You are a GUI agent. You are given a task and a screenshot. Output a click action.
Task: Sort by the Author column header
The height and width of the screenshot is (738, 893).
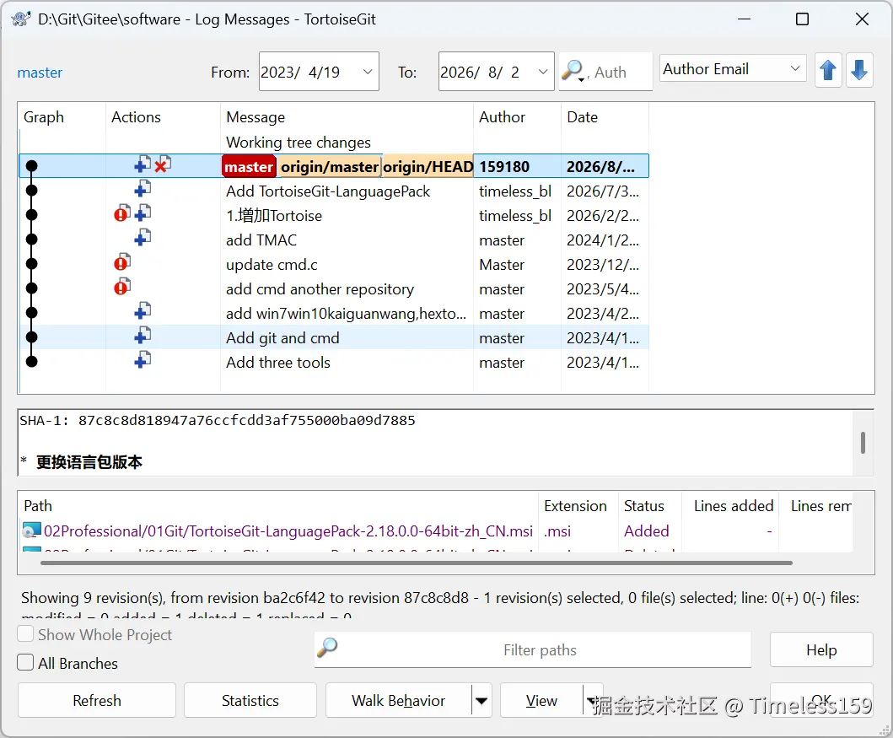click(517, 116)
